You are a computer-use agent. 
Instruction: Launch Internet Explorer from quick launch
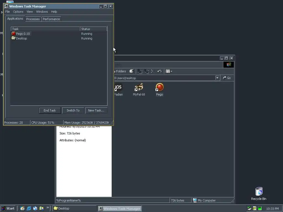29,209
